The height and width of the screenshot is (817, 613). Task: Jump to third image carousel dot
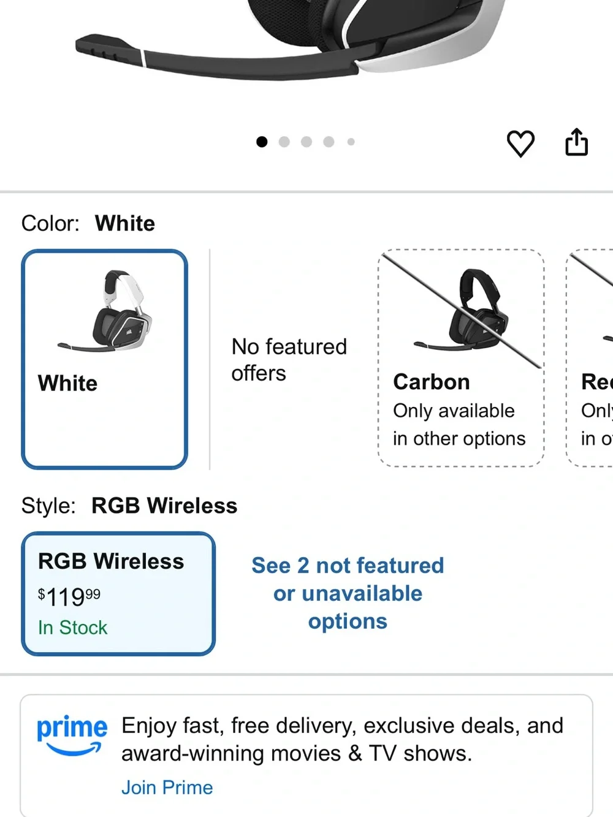click(x=306, y=142)
